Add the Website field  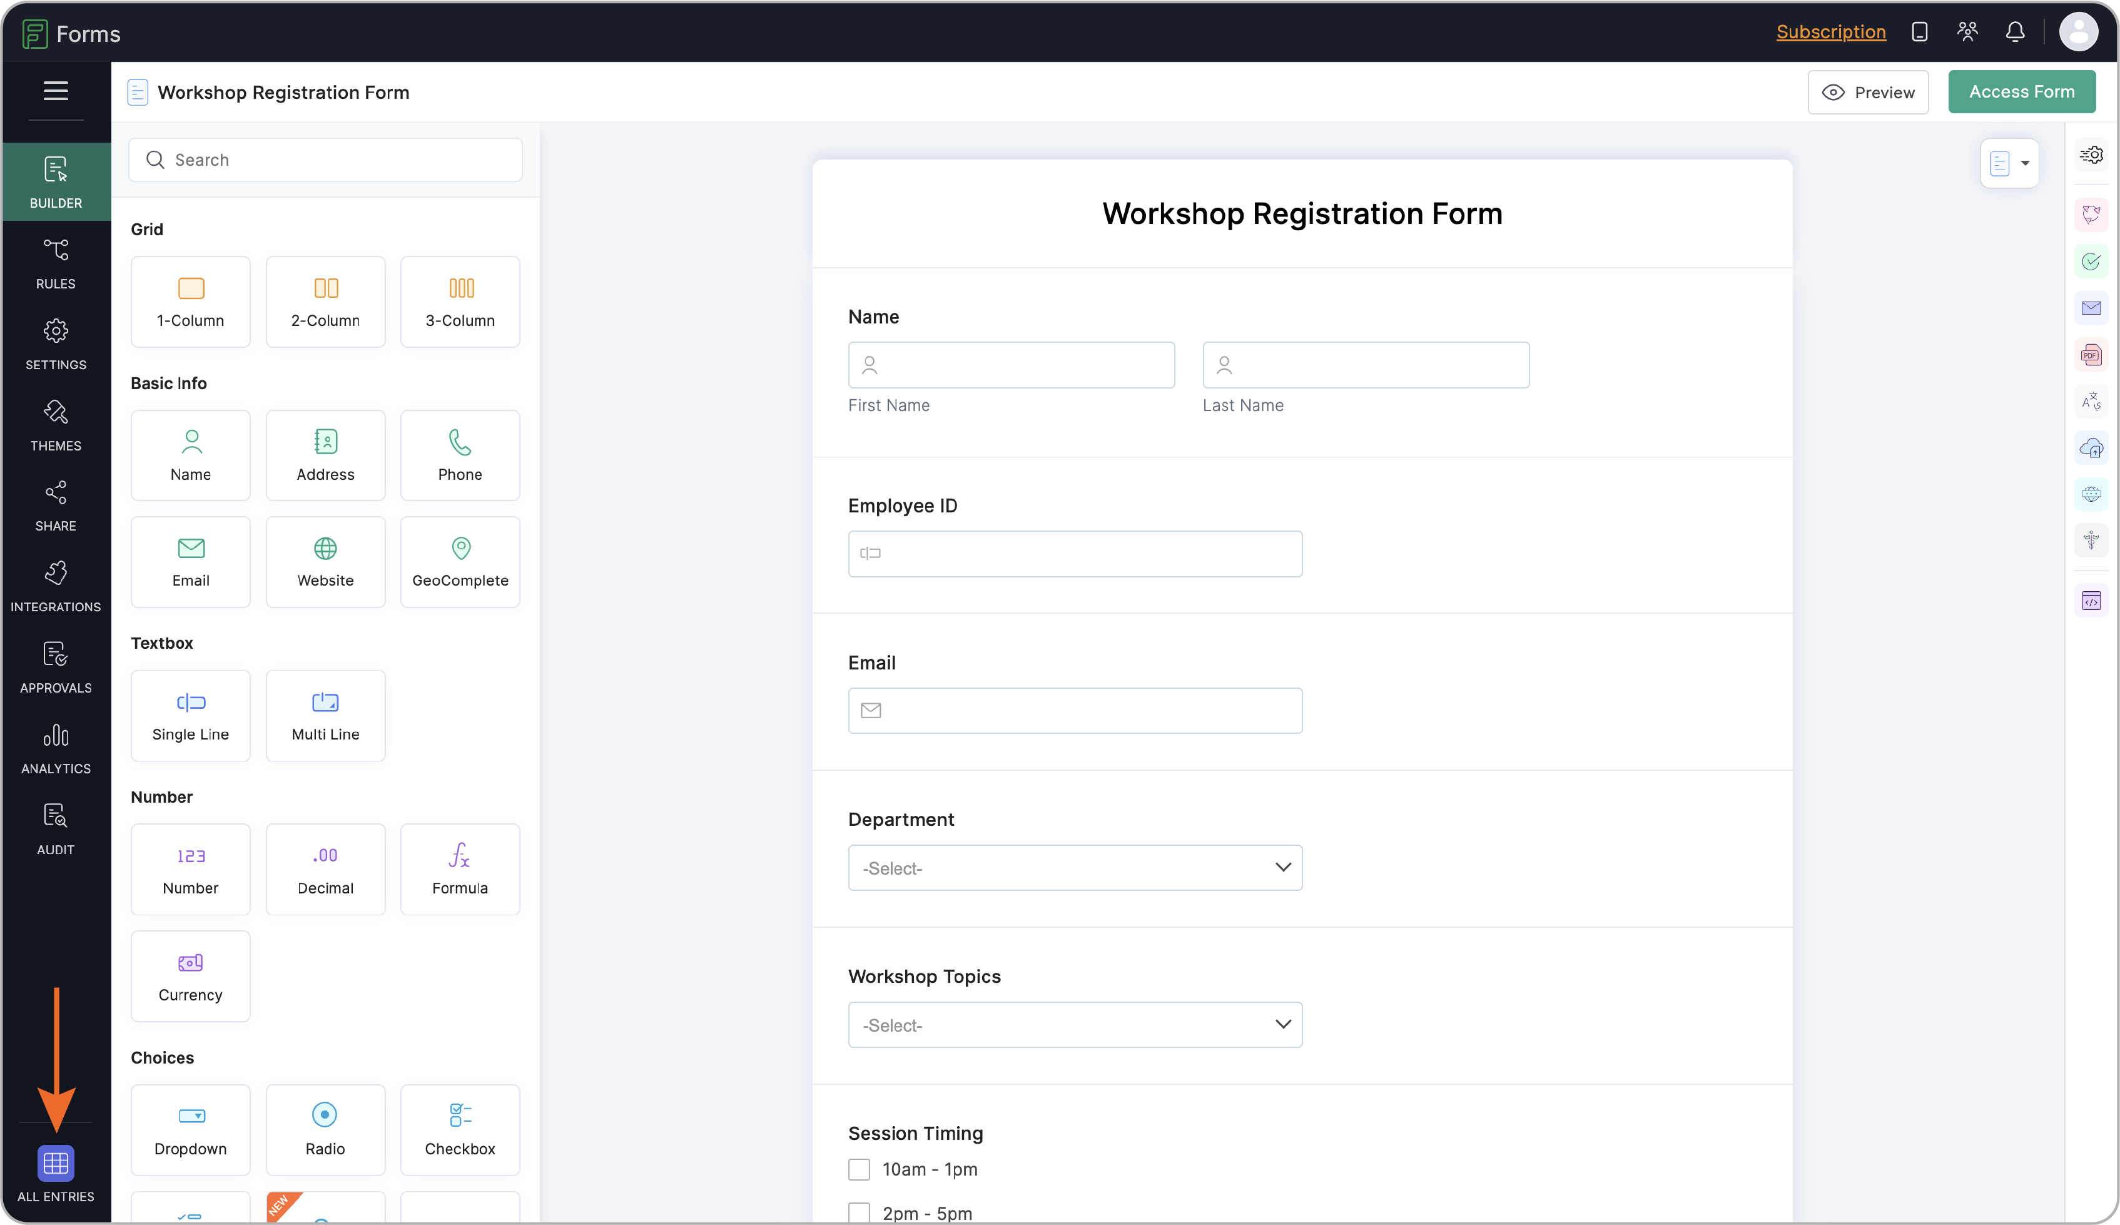(x=325, y=561)
